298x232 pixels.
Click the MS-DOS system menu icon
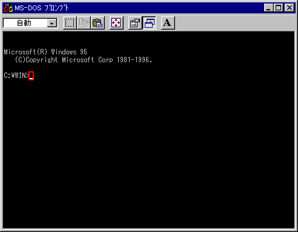[8, 8]
